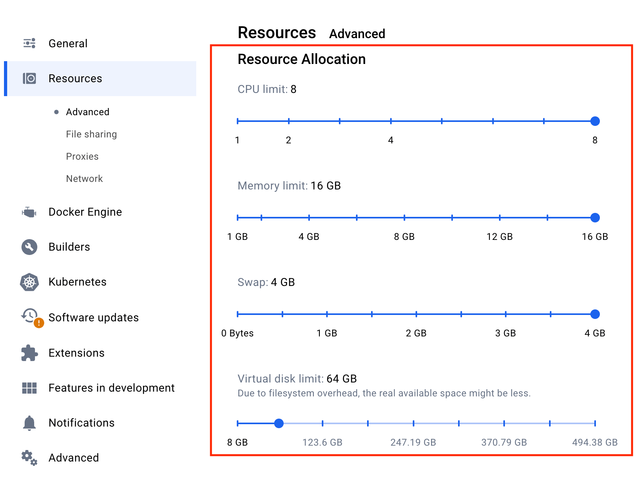
Task: Select Advanced under Resources
Action: (87, 112)
